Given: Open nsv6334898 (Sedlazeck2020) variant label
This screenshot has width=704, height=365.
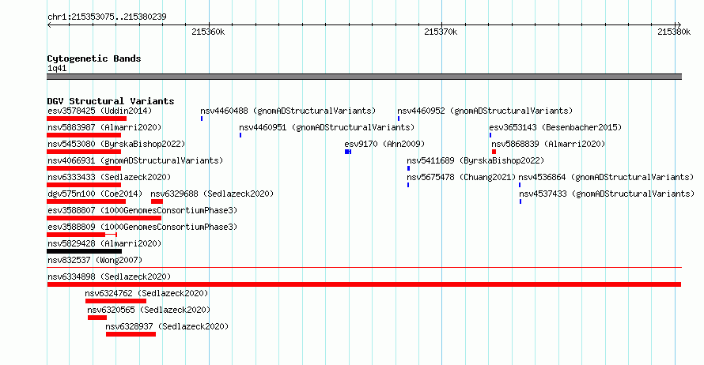Looking at the screenshot, I should (x=109, y=277).
